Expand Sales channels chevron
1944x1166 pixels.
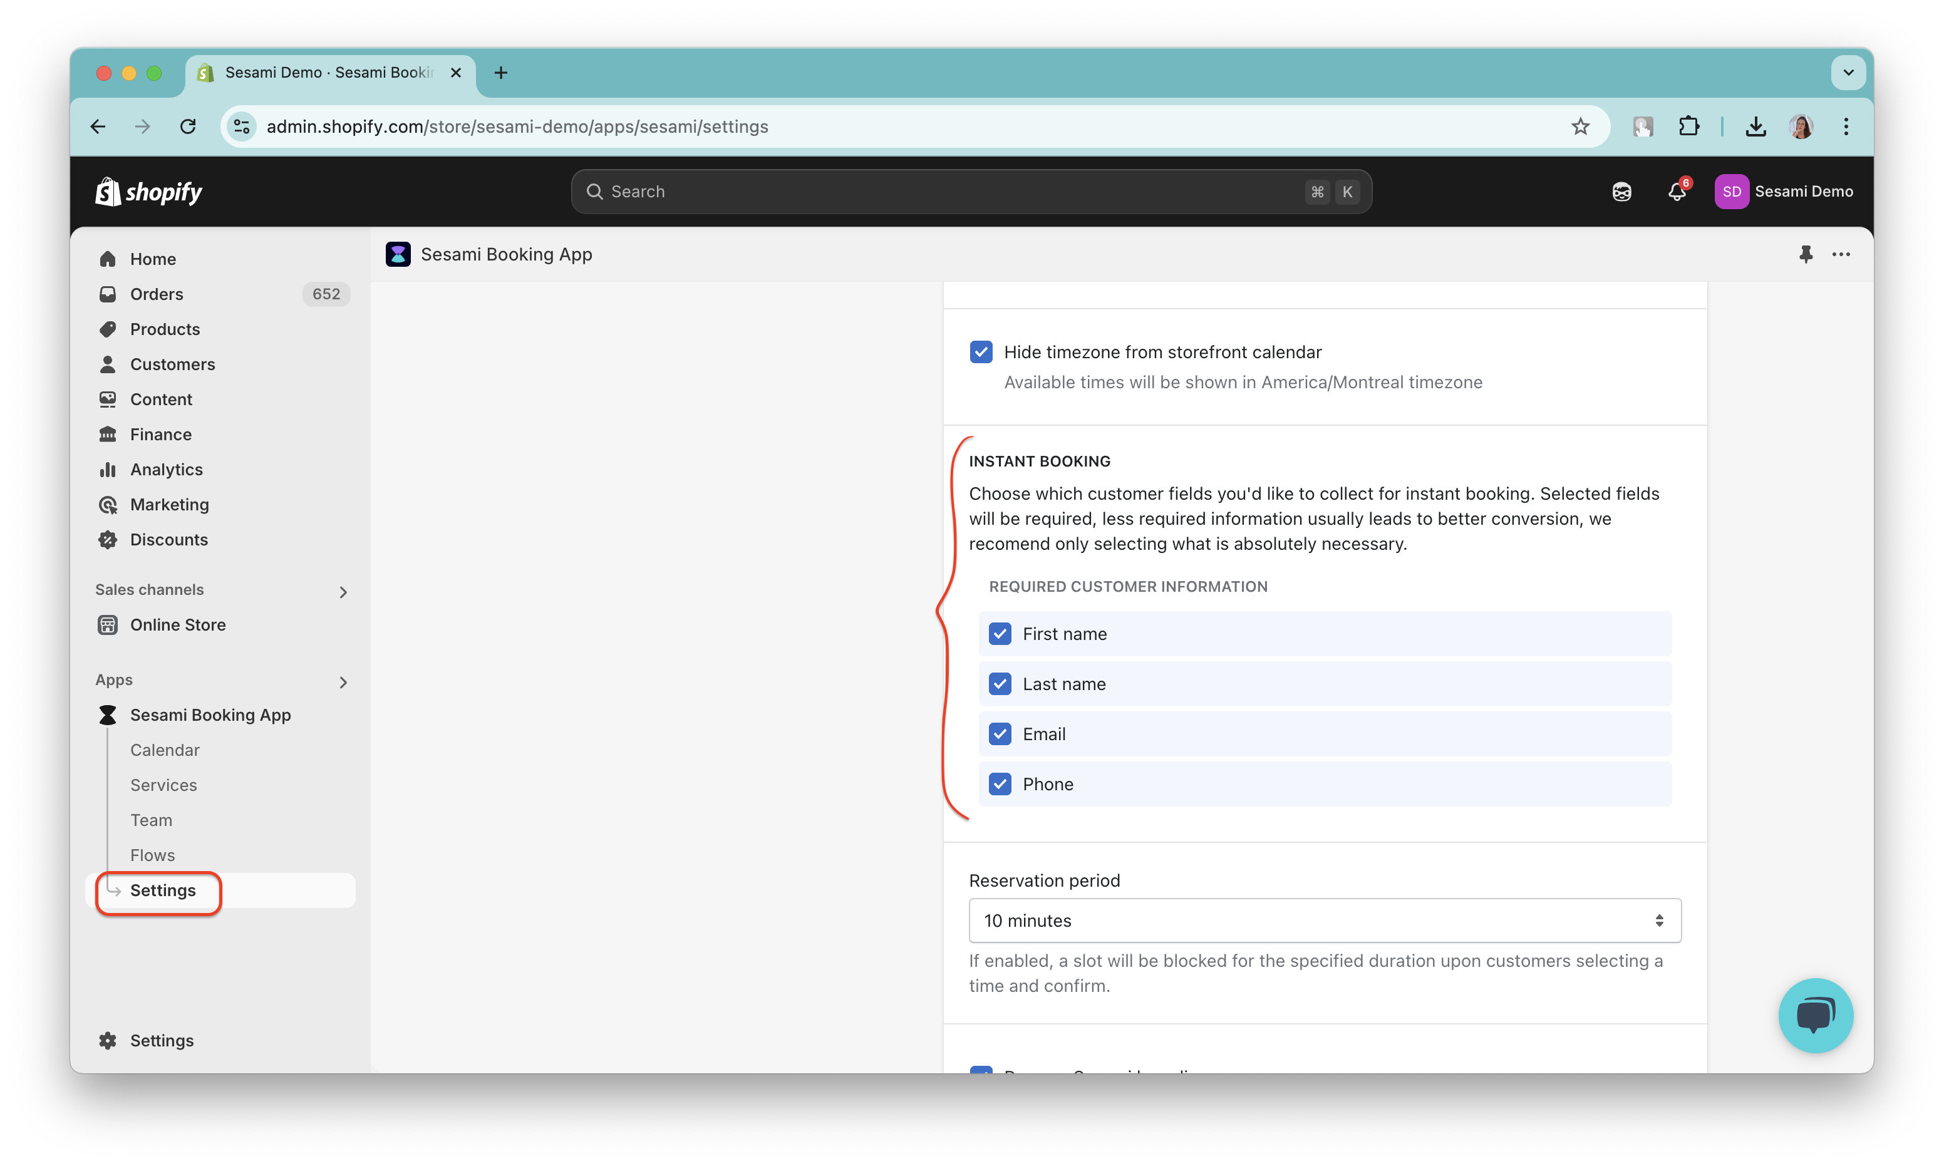[x=343, y=592]
